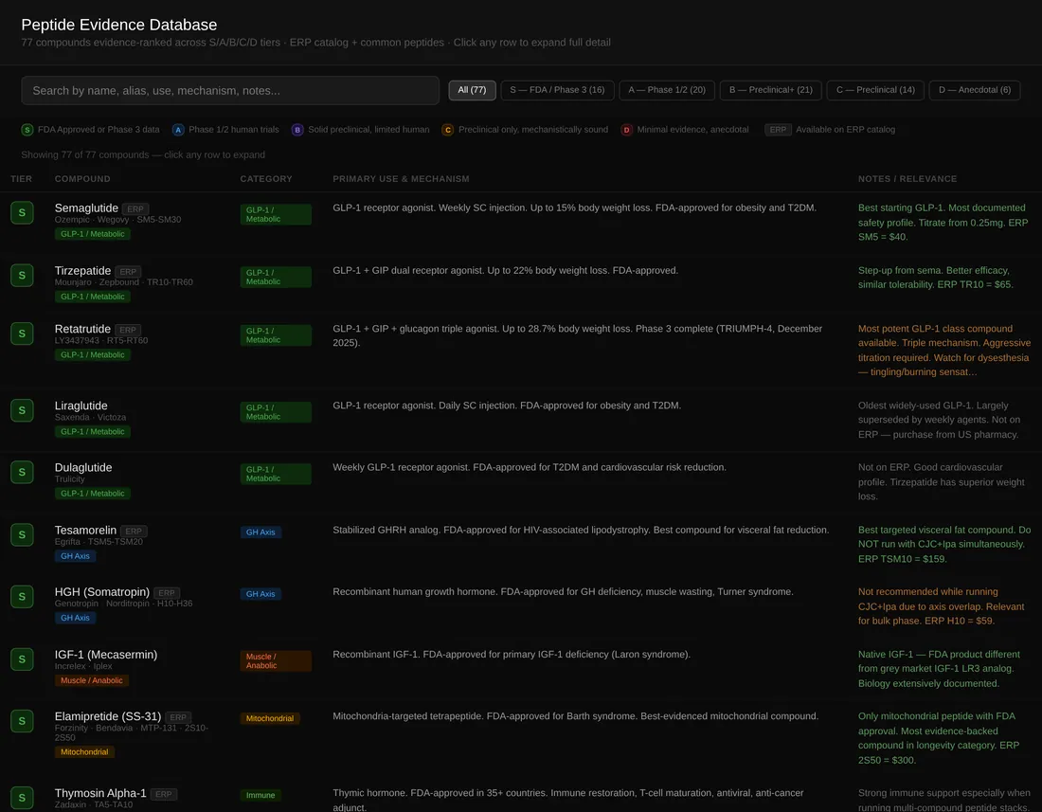
Task: Click GLP-1 / Metabolic category cell for Tirzepatide
Action: pyautogui.click(x=275, y=277)
